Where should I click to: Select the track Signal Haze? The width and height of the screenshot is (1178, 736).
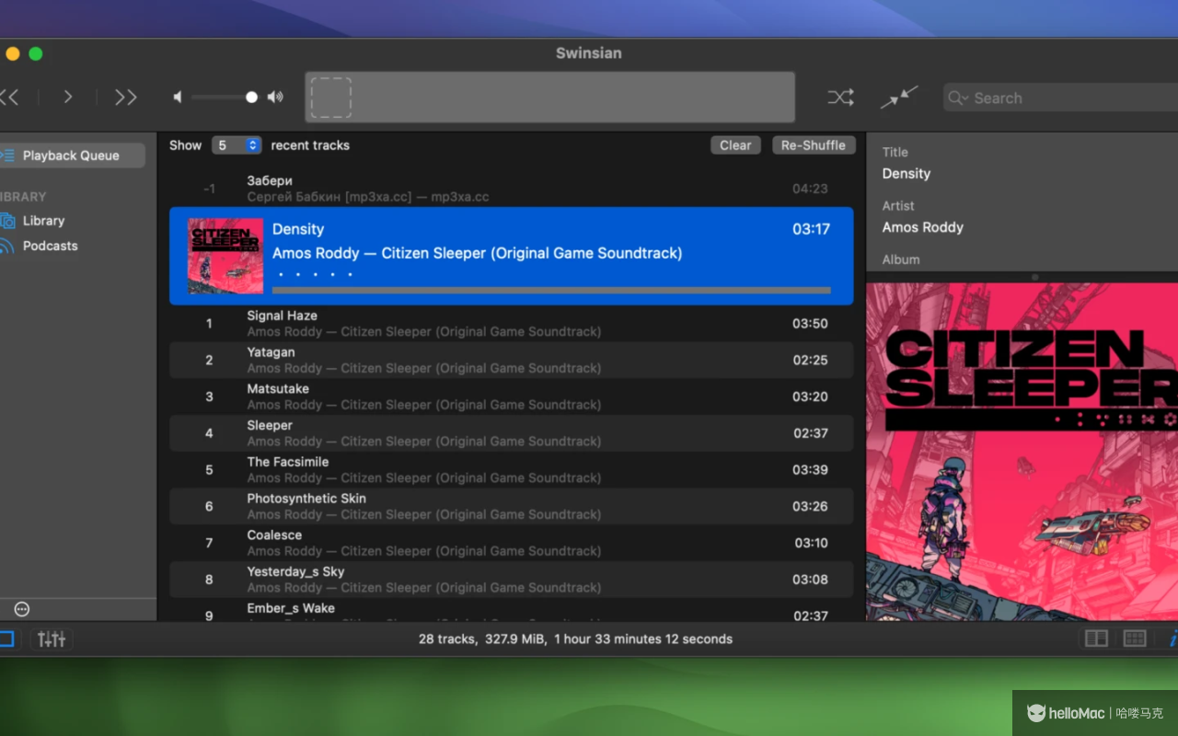click(x=512, y=324)
